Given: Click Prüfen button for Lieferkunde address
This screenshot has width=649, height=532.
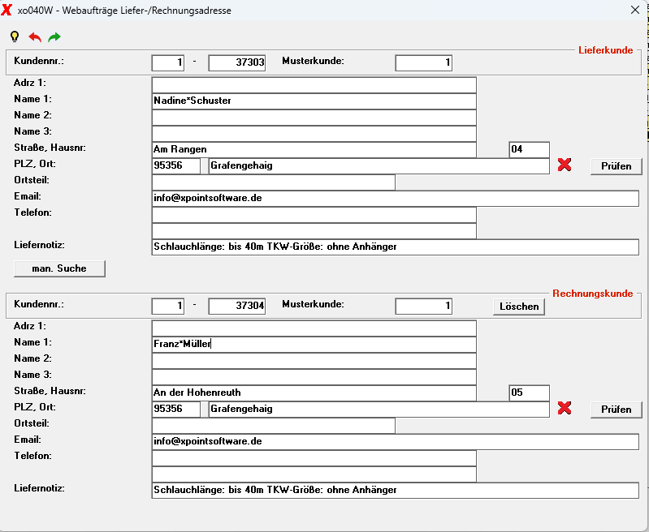Looking at the screenshot, I should (616, 166).
